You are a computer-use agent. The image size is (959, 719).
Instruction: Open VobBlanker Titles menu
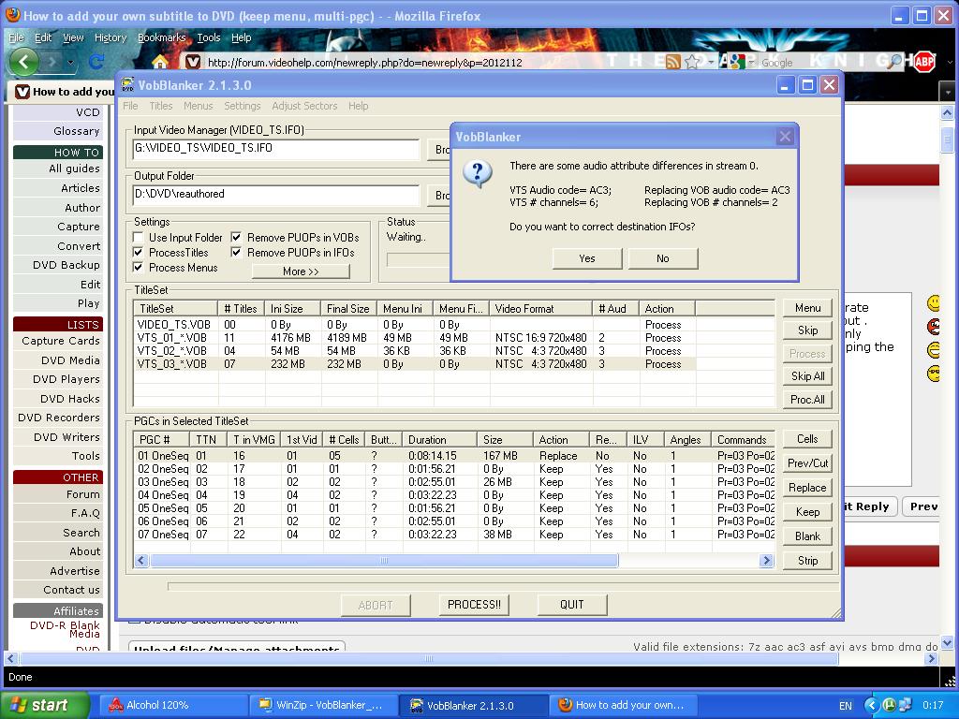pos(161,106)
